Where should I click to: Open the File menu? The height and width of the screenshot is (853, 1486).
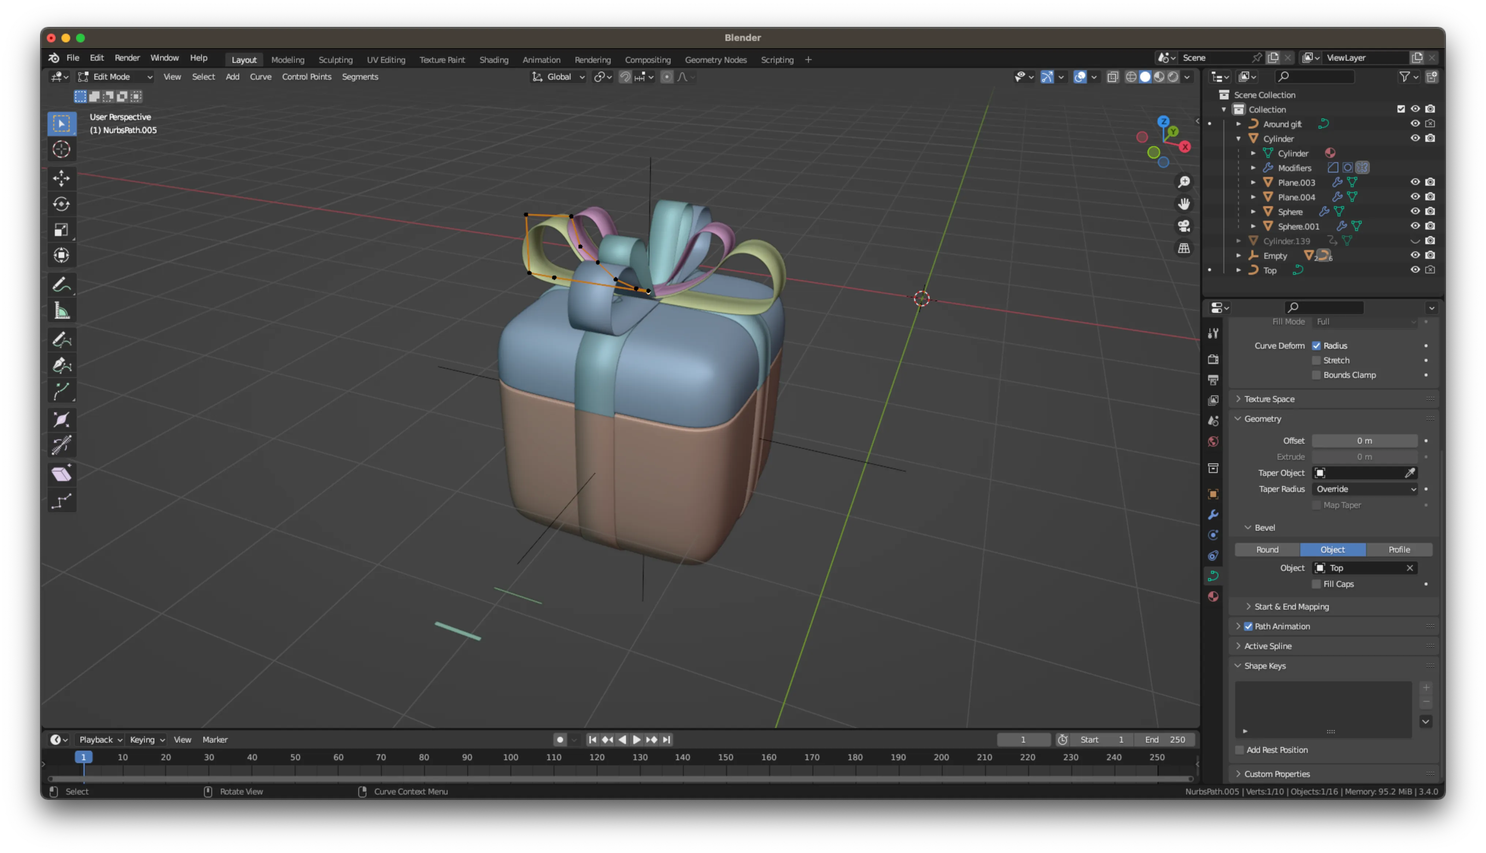tap(73, 58)
